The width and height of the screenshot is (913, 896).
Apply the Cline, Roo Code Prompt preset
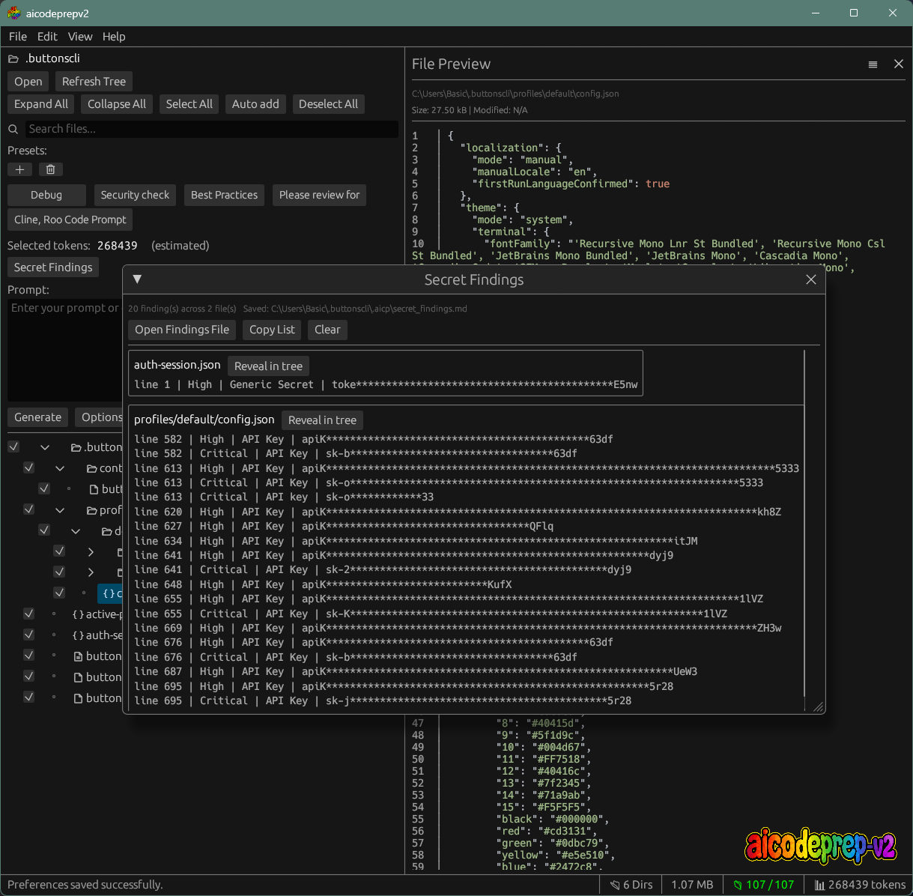[x=70, y=220]
